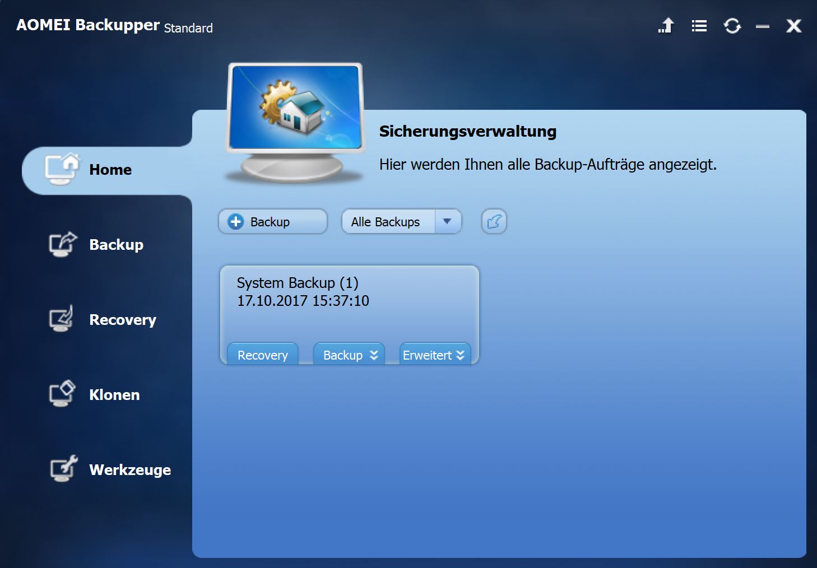Viewport: 817px width, 568px height.
Task: Click Recovery on System Backup card
Action: click(263, 355)
